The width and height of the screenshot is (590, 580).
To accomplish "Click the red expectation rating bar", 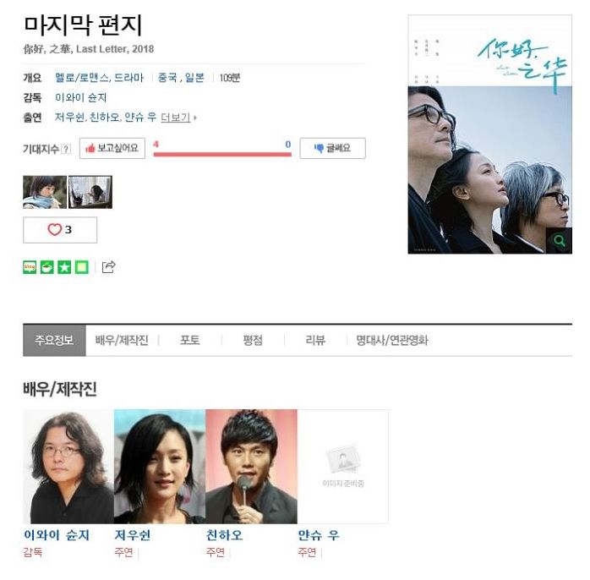I will 222,155.
